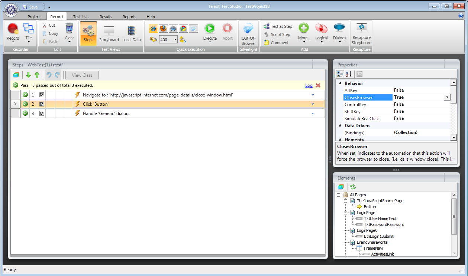Click the redo arrow in Steps toolbar

(57, 75)
